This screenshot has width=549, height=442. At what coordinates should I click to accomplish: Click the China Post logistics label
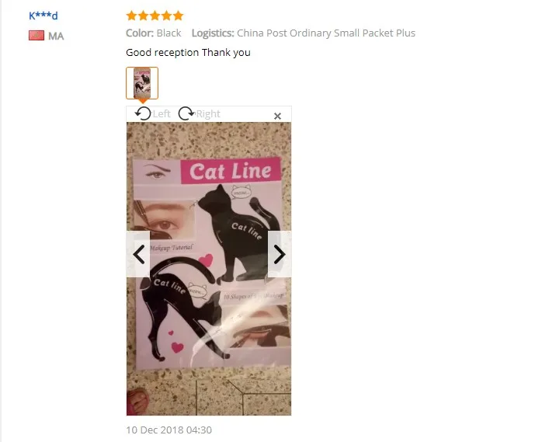(x=304, y=33)
